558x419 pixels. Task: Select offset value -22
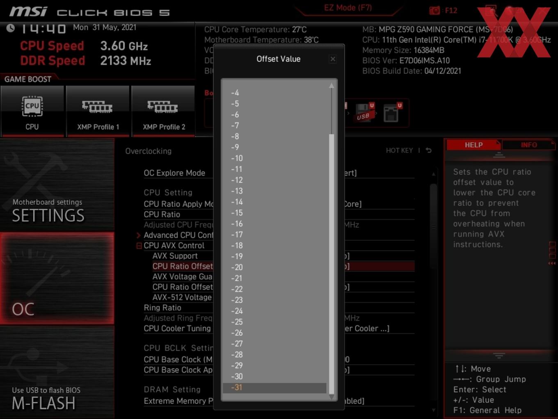[274, 289]
